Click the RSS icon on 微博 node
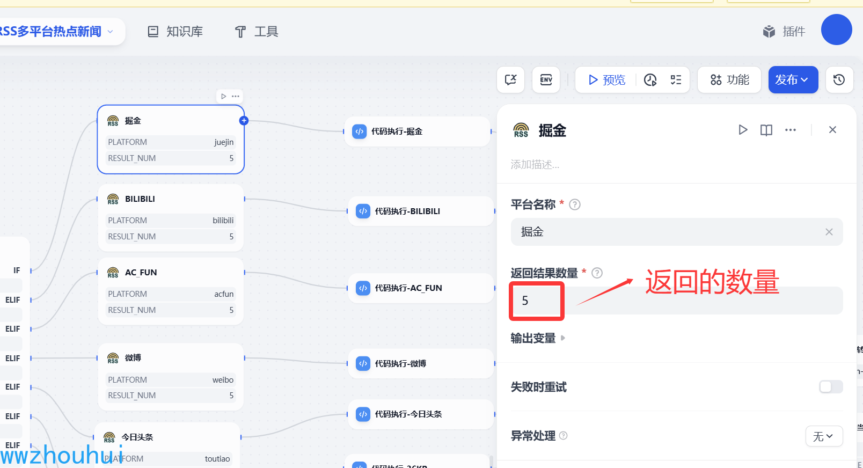 [x=113, y=358]
